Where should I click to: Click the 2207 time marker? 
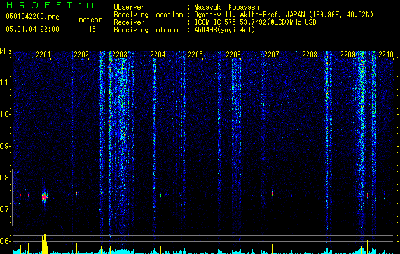pyautogui.click(x=272, y=54)
